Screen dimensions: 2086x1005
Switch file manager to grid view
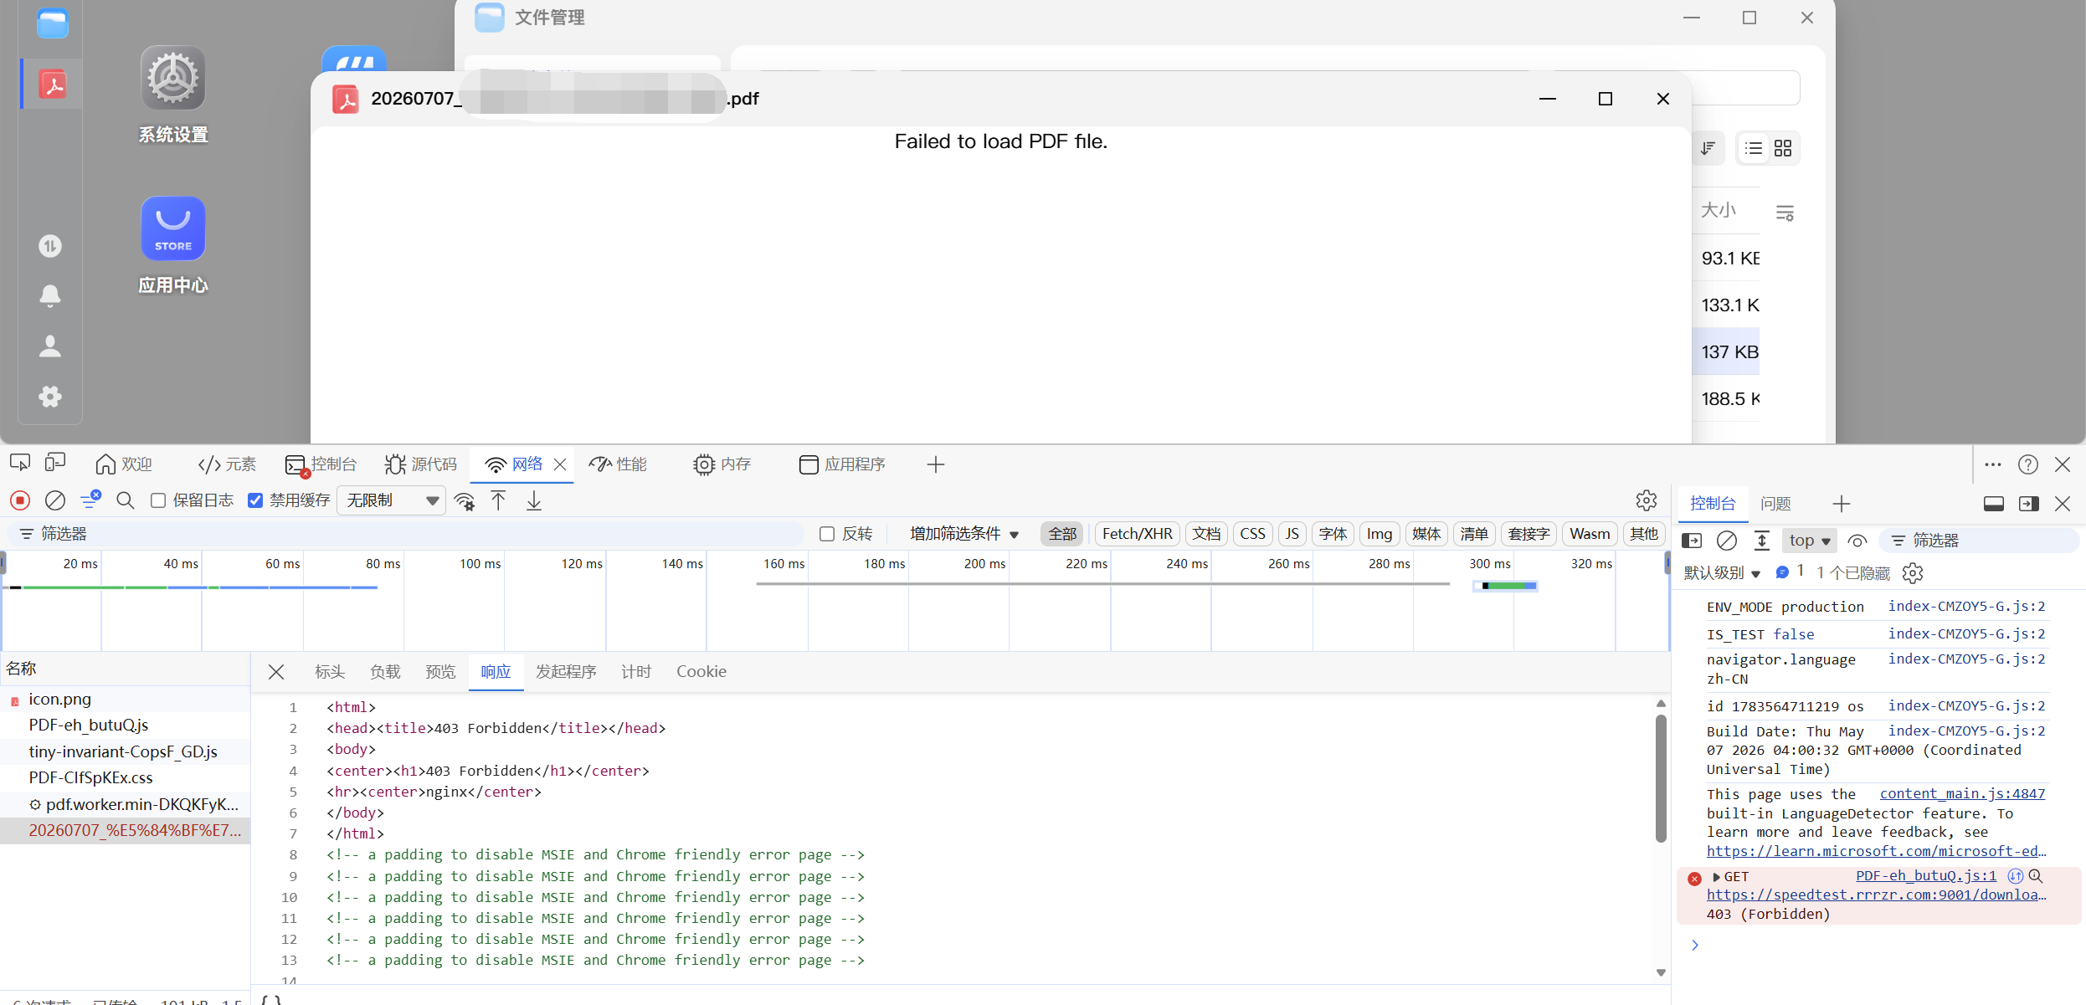[x=1783, y=148]
